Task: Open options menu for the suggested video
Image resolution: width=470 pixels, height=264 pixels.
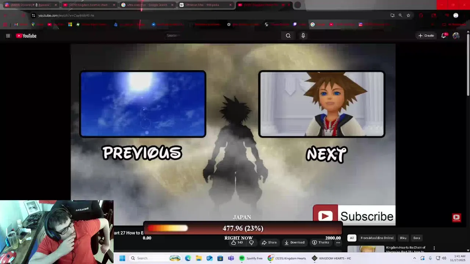Action: pos(434,248)
